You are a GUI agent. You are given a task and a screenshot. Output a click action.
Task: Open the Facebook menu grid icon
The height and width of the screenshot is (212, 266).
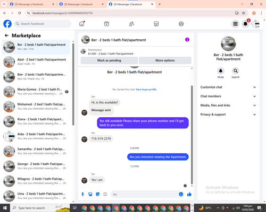click(x=235, y=24)
